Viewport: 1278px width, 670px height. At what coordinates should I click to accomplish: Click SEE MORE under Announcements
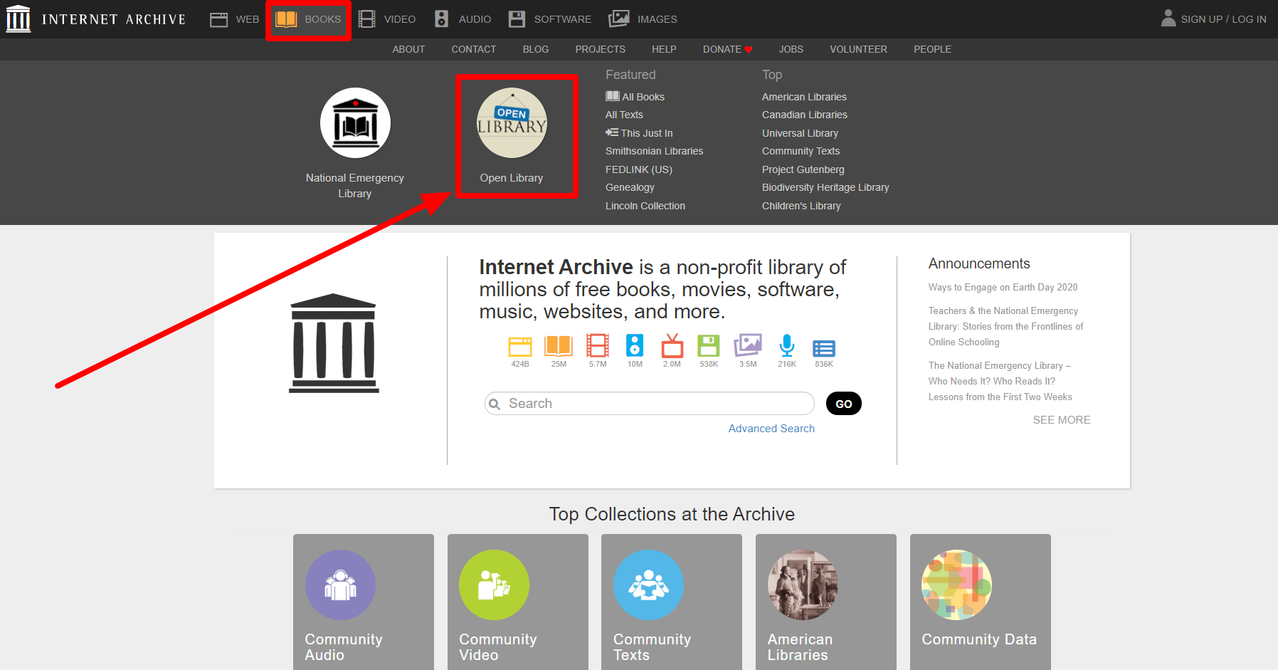click(x=1062, y=420)
